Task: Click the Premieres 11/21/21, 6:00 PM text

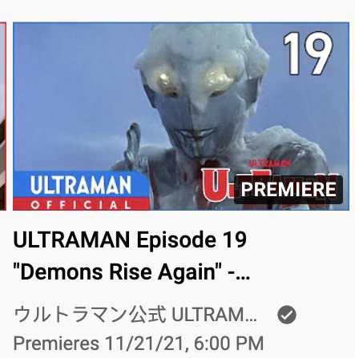Action: [x=139, y=343]
